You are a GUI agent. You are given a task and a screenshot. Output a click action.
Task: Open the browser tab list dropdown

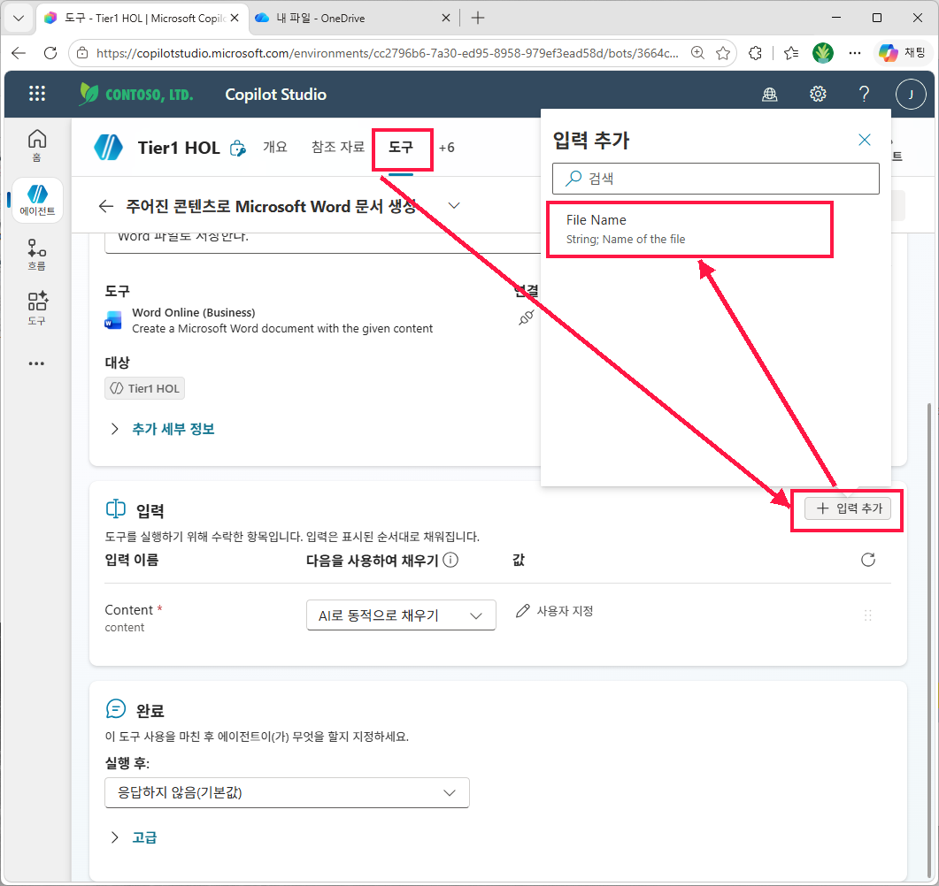pos(19,18)
